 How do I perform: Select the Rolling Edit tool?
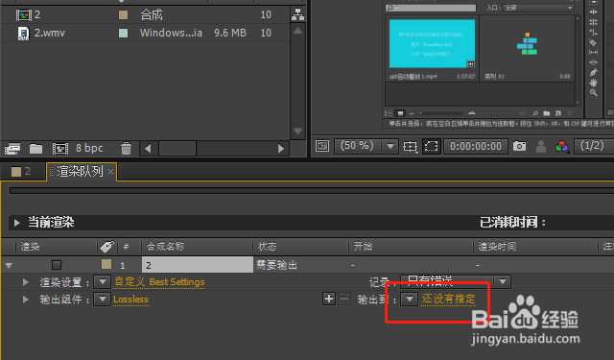(x=593, y=22)
